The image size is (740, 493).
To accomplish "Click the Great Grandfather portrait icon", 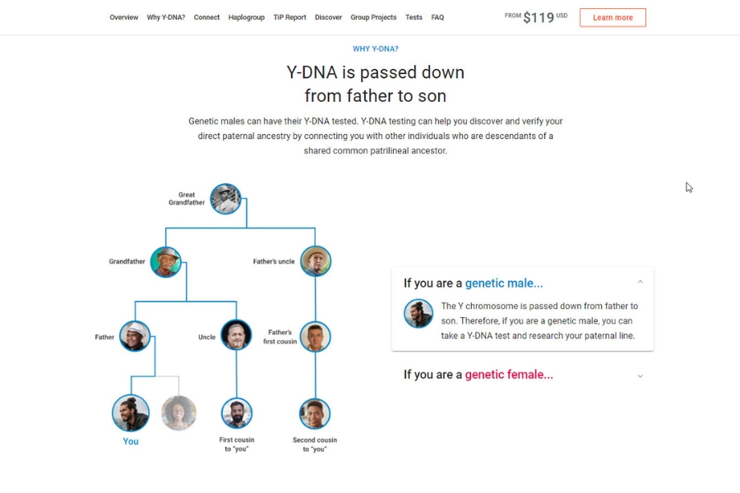I will click(225, 199).
